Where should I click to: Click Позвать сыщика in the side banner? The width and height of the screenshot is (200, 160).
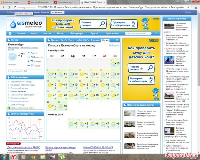[141, 68]
